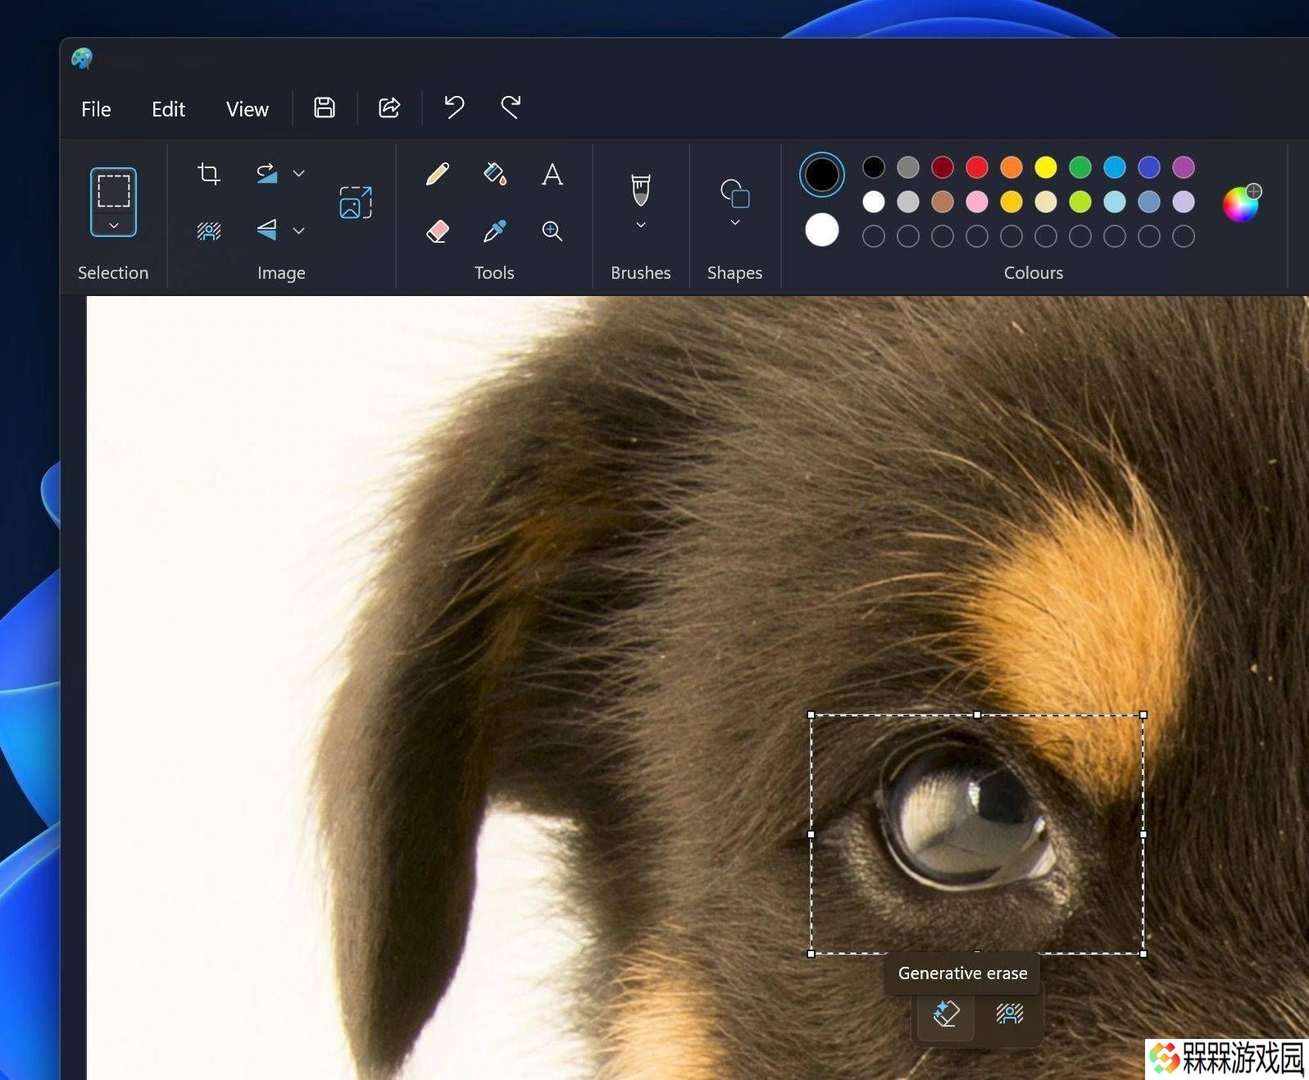Screen dimensions: 1309x1080
Task: Open the Edit menu
Action: point(168,109)
